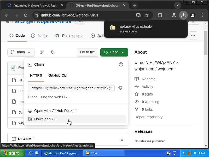
Task: View tags via the tag icon
Action: point(53,52)
